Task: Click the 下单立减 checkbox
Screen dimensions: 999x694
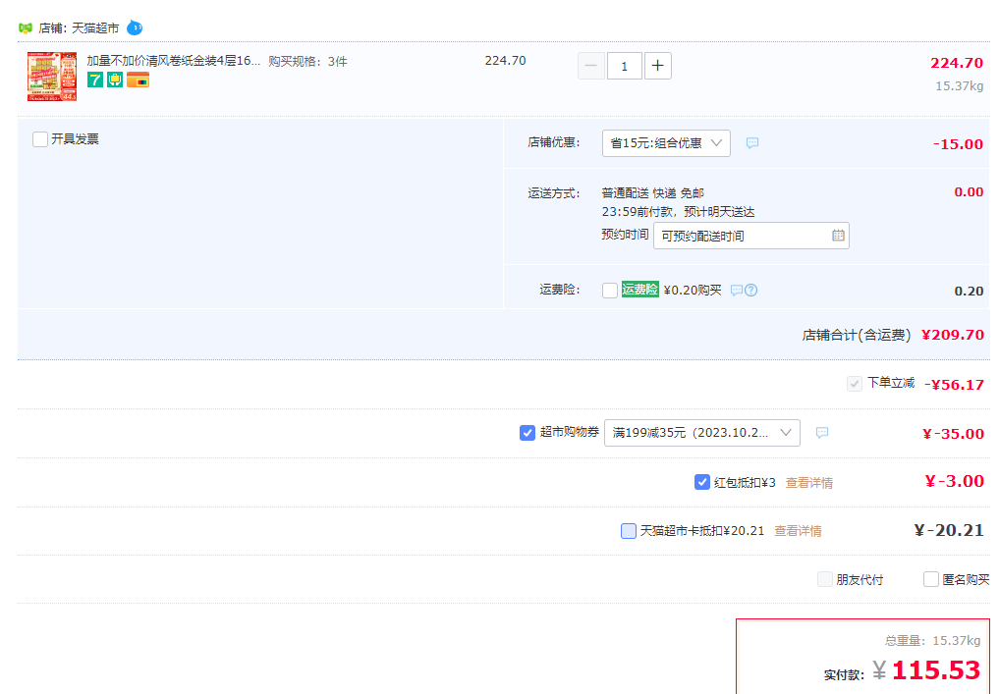Action: 855,383
